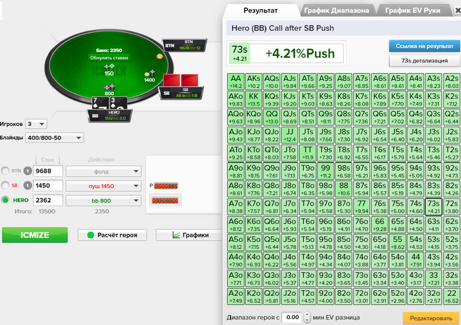Click Hero's 3 of spades card

118,103
